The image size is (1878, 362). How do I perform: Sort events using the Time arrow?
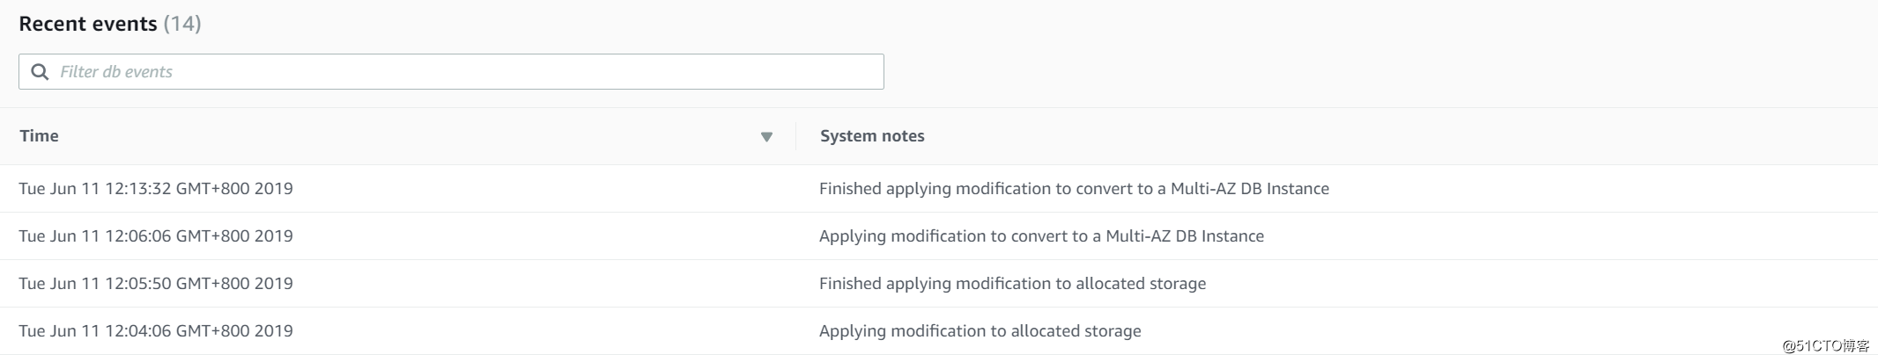tap(766, 137)
